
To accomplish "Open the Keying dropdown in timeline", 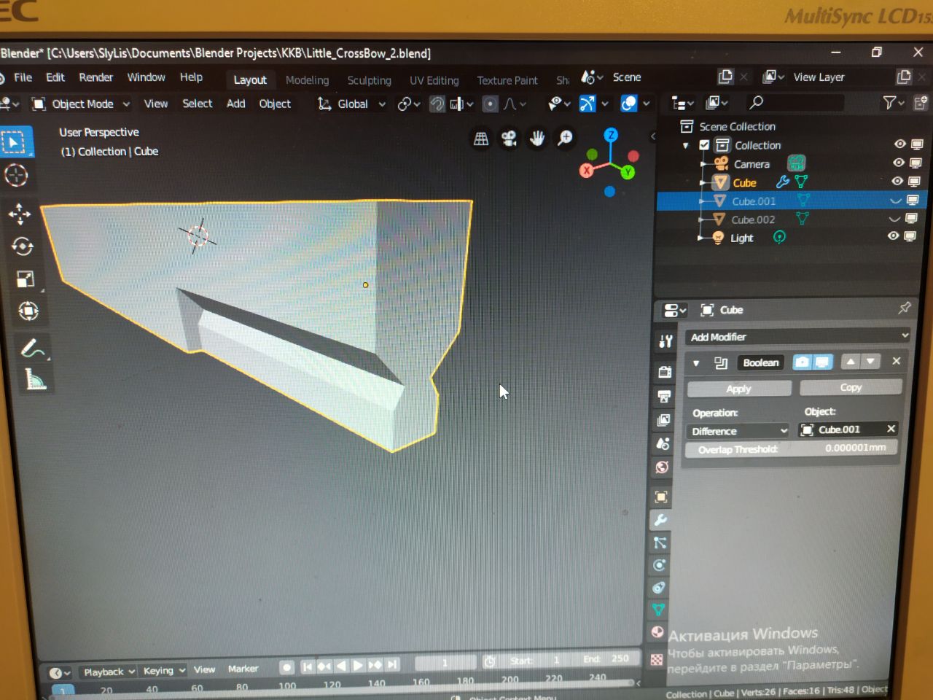I will pyautogui.click(x=163, y=670).
